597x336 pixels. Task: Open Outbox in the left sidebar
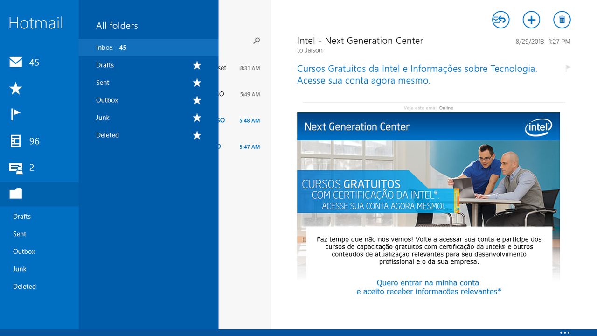point(24,252)
